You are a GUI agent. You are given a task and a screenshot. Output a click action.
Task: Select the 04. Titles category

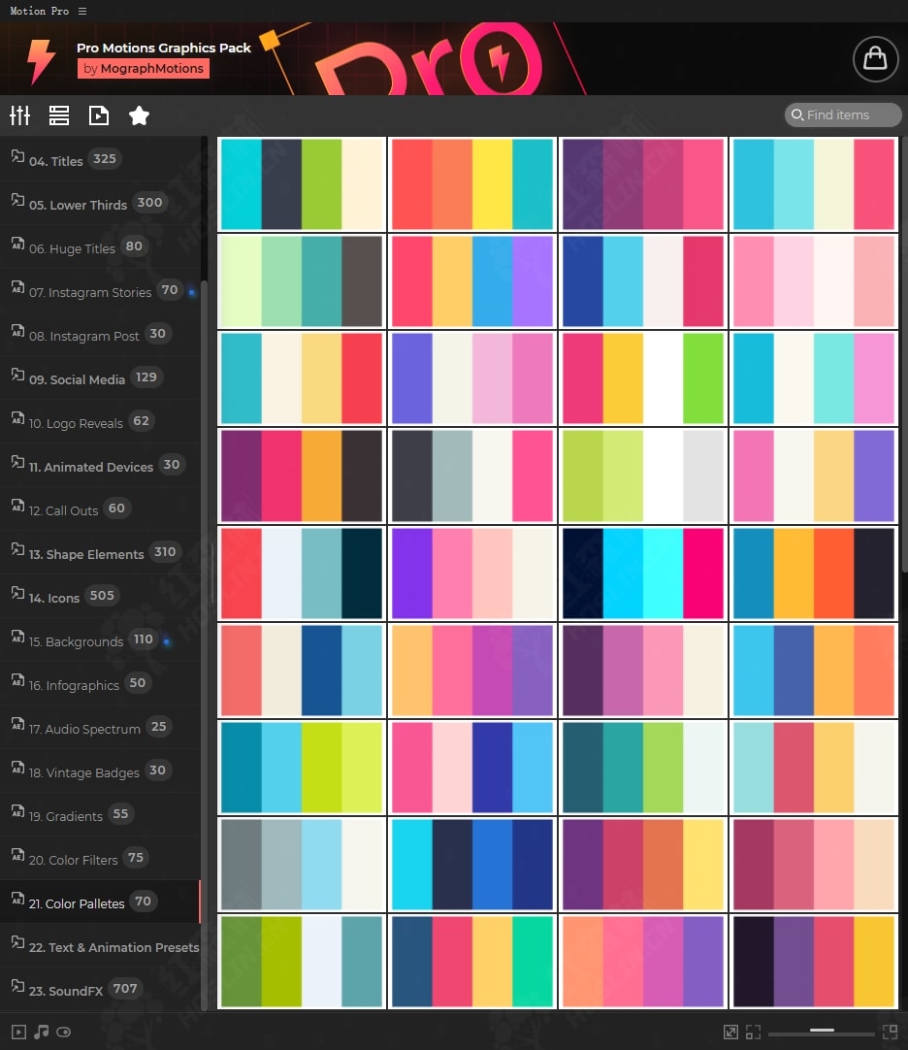[101, 159]
